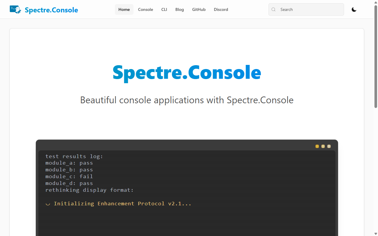Click the 'rethinking display format:' line
The image size is (378, 236).
(x=89, y=190)
